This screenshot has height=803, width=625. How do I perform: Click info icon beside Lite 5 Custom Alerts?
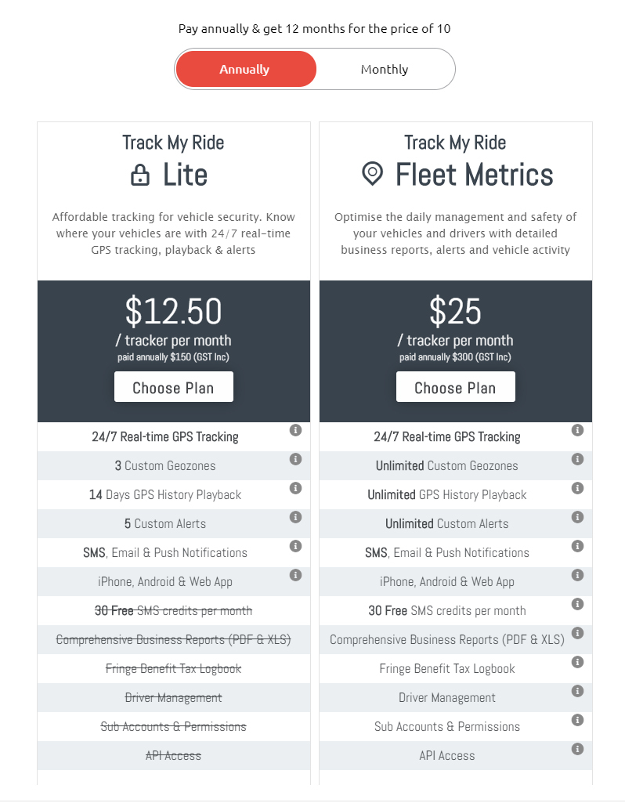pyautogui.click(x=295, y=517)
